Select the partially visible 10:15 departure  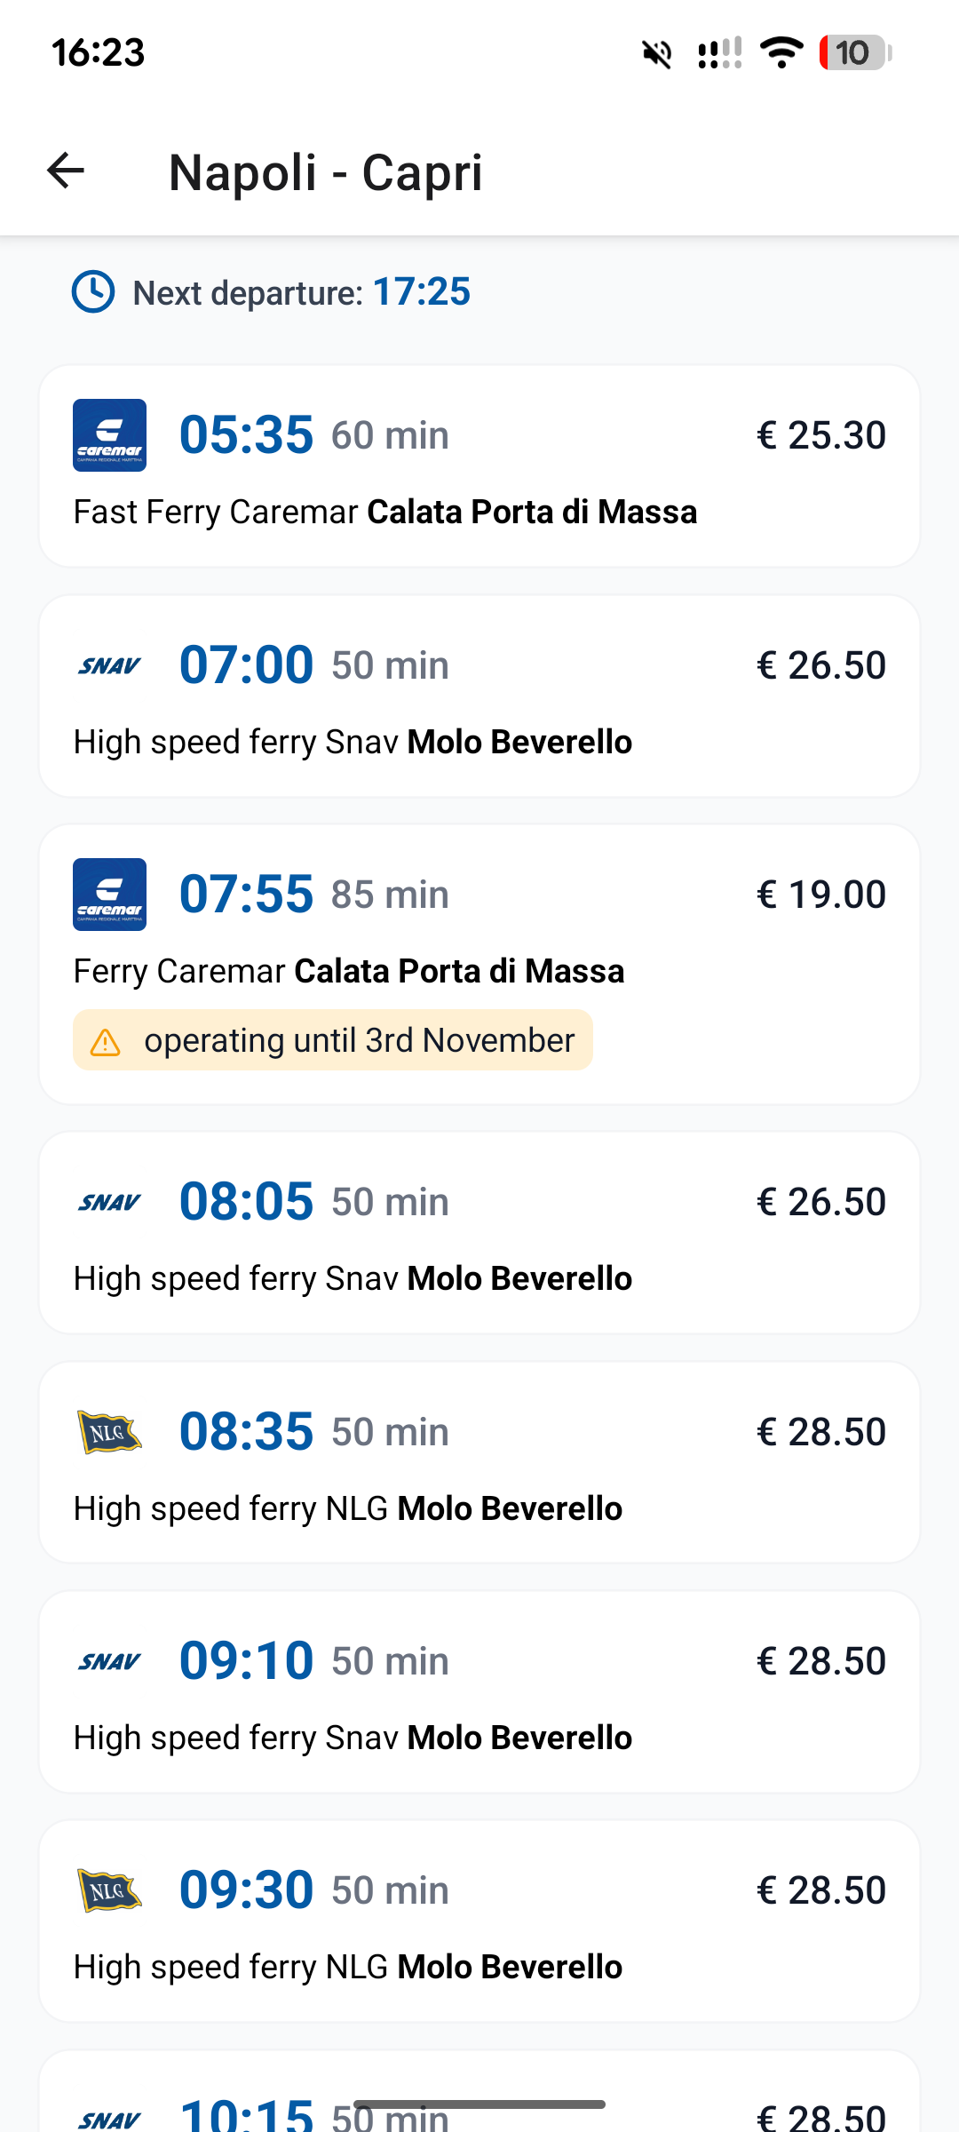point(246,2114)
